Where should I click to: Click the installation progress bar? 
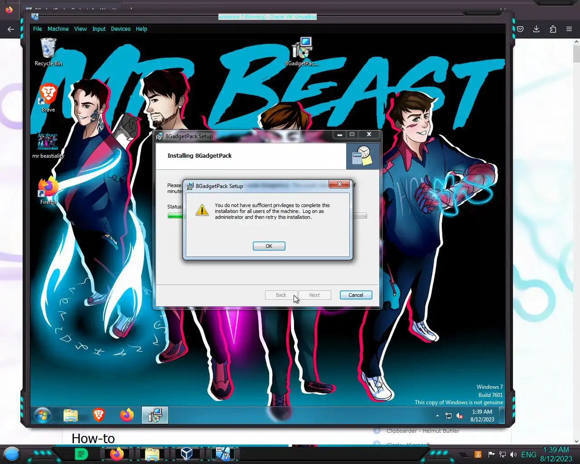point(267,216)
